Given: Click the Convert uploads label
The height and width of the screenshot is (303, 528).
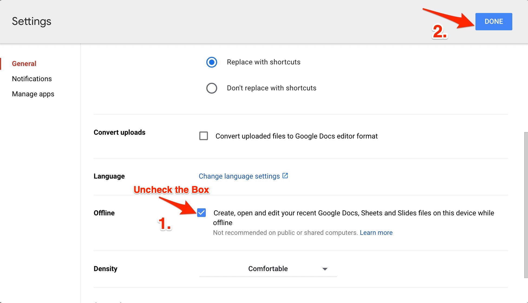Looking at the screenshot, I should click(x=119, y=132).
